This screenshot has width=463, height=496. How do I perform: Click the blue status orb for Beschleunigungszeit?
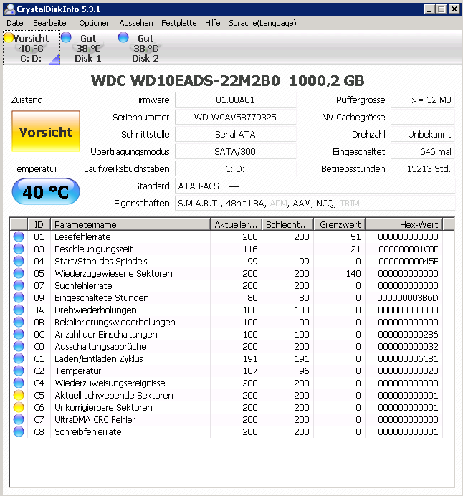point(19,249)
